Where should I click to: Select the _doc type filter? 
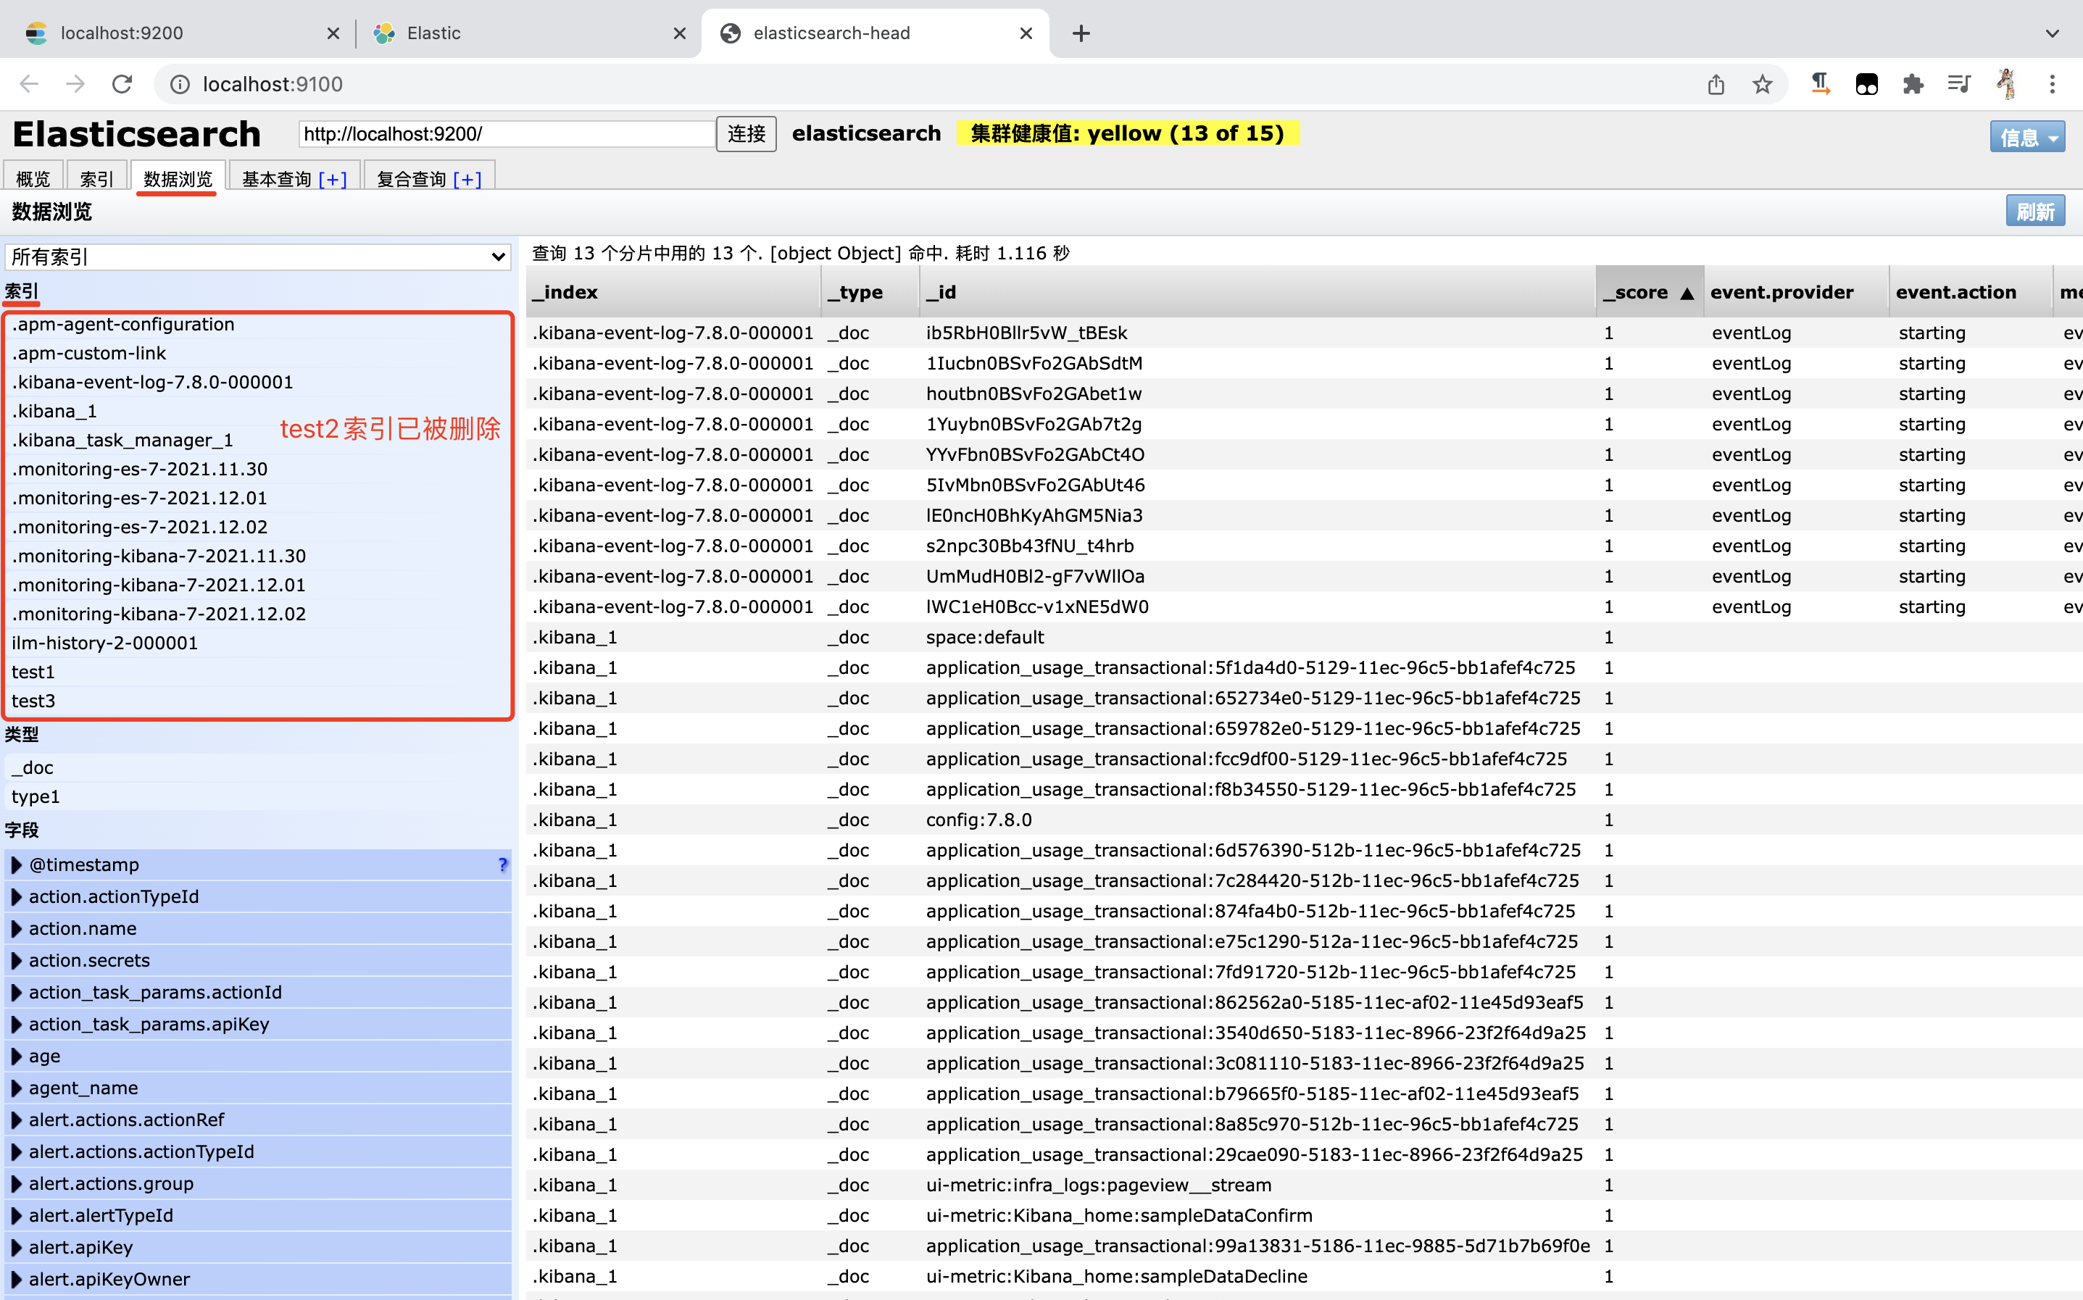258,767
